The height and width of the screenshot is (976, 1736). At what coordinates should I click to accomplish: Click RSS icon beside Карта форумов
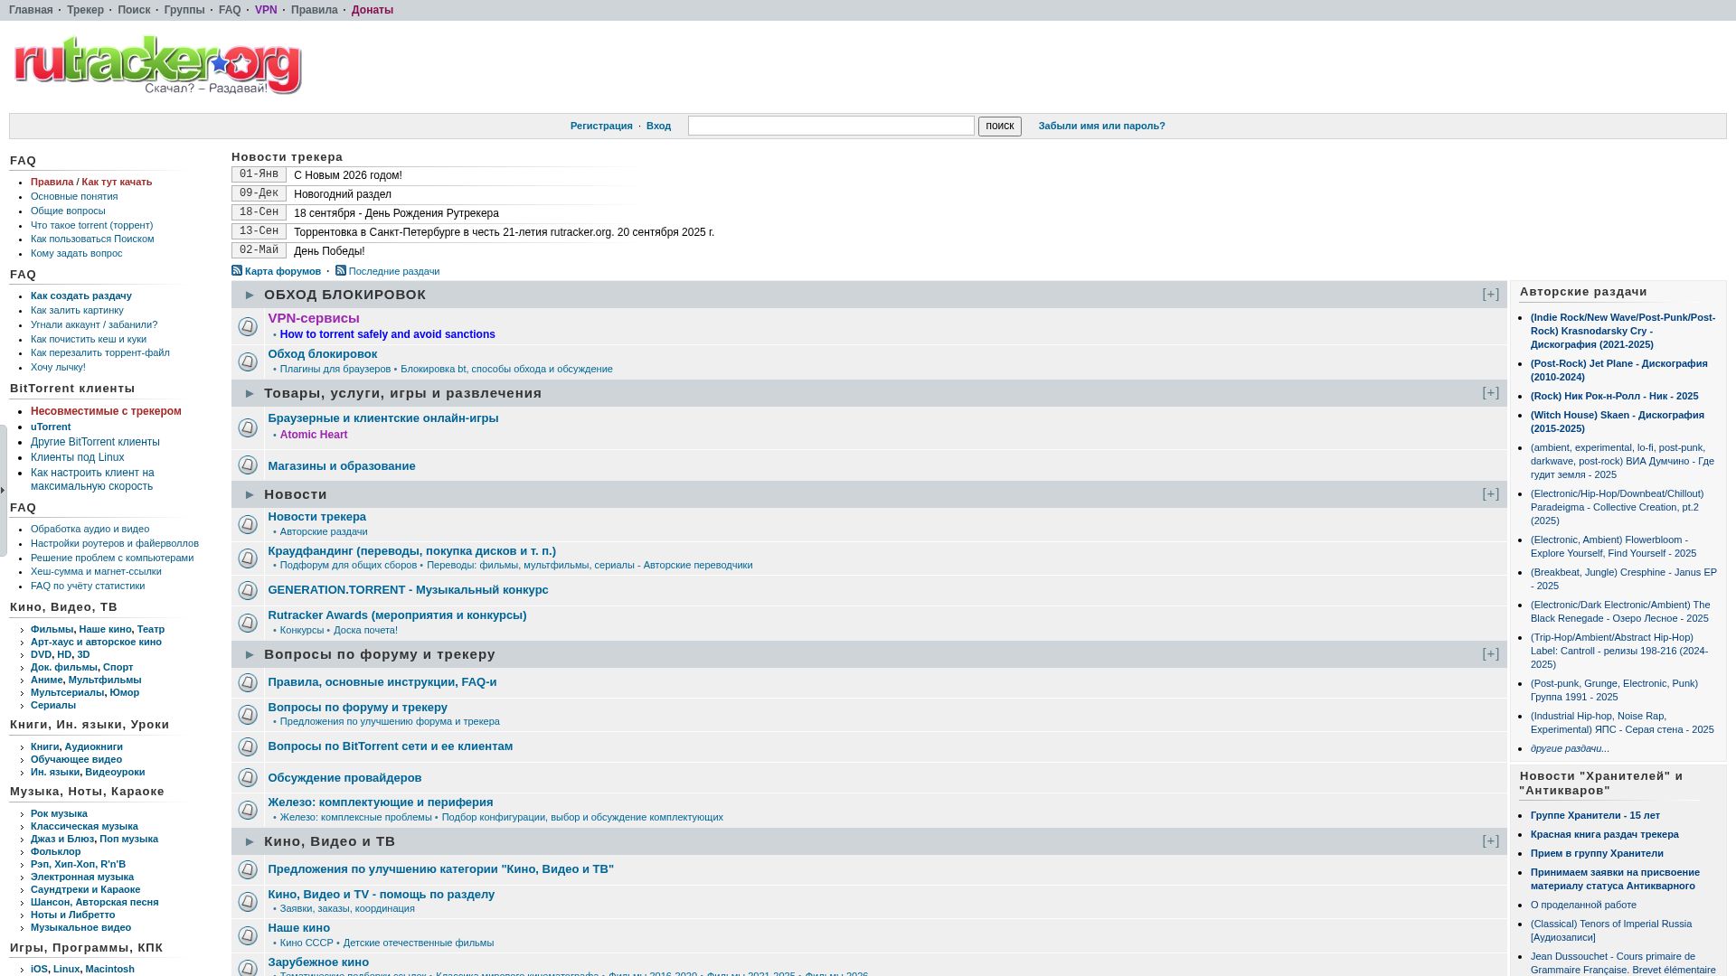pyautogui.click(x=237, y=270)
